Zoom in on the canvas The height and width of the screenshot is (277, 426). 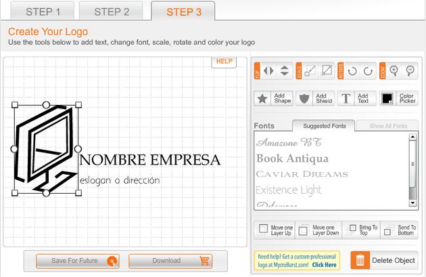(x=394, y=70)
